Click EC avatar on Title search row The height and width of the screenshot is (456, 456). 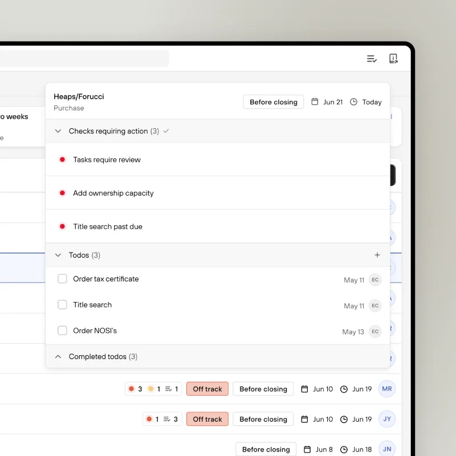click(x=375, y=306)
